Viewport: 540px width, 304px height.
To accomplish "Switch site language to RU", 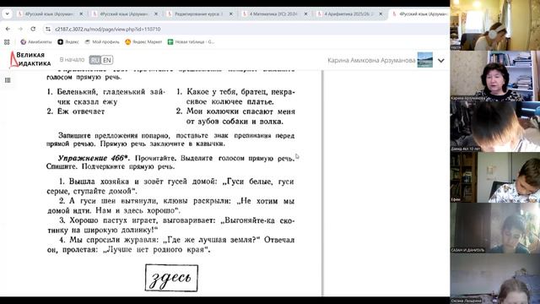I will coord(94,60).
